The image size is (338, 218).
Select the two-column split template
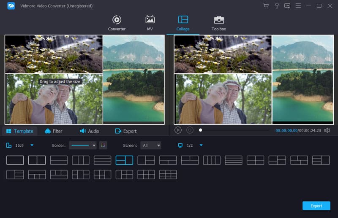[x=37, y=160]
